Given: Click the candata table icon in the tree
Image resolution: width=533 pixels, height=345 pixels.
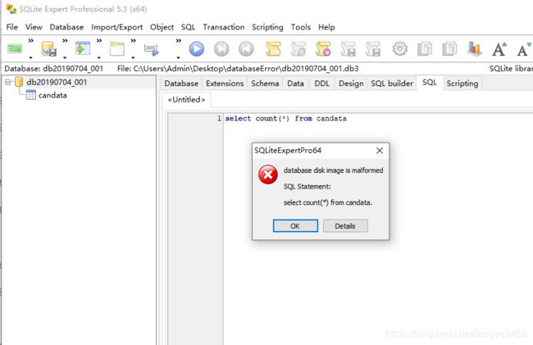Looking at the screenshot, I should [x=30, y=95].
